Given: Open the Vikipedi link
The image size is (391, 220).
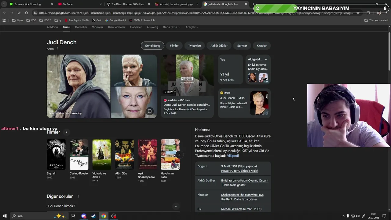Looking at the screenshot, I should pyautogui.click(x=233, y=156).
